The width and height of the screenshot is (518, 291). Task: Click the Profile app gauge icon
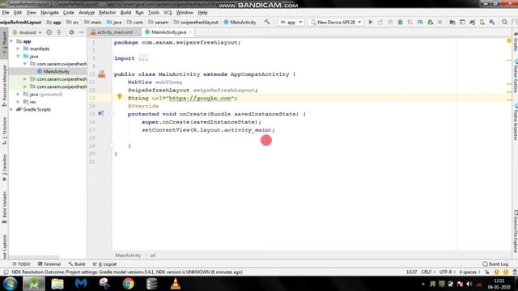[420, 22]
